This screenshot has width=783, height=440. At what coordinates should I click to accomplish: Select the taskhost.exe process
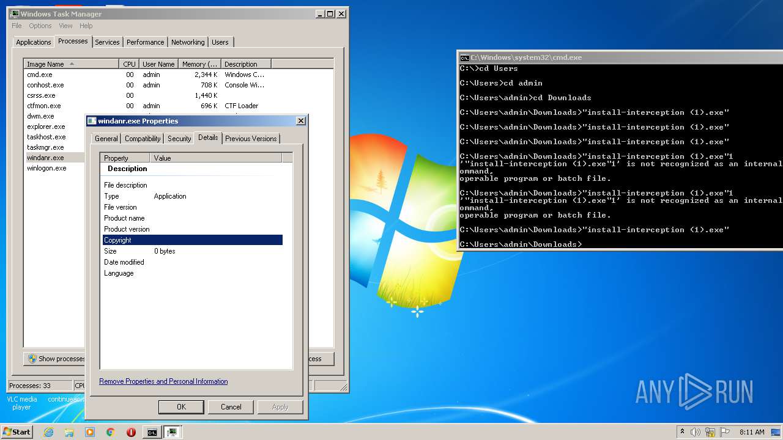[x=46, y=137]
